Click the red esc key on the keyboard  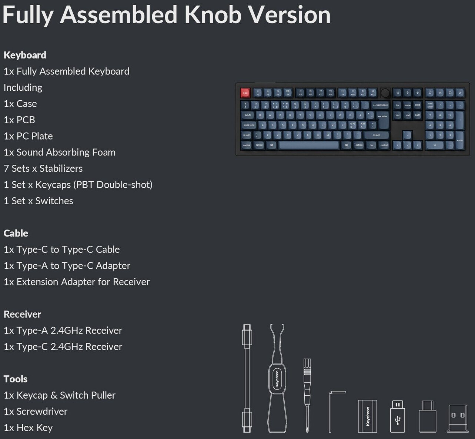click(x=245, y=93)
